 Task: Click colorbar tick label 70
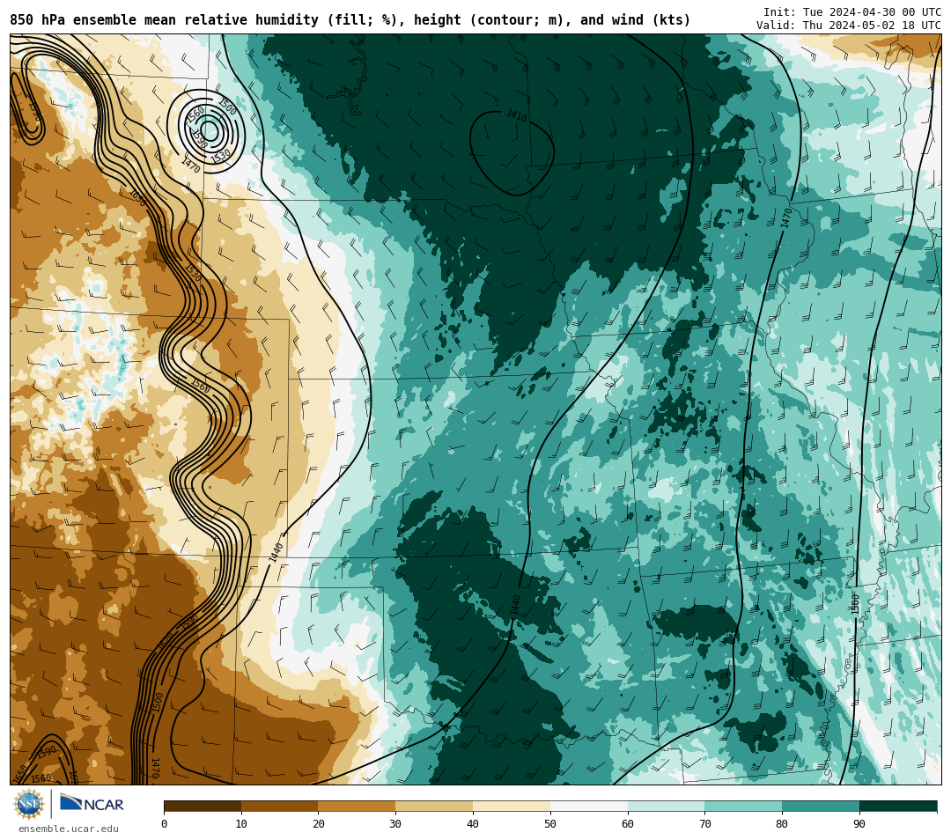pos(704,823)
